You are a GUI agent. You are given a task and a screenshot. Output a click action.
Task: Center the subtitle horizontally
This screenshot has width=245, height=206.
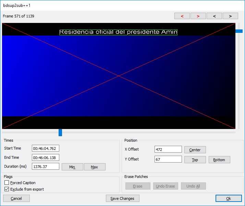click(195, 150)
